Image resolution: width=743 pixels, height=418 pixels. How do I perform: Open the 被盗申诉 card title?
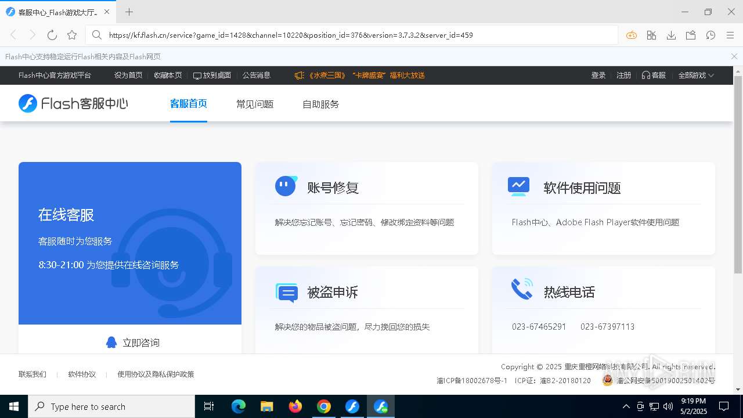coord(333,292)
